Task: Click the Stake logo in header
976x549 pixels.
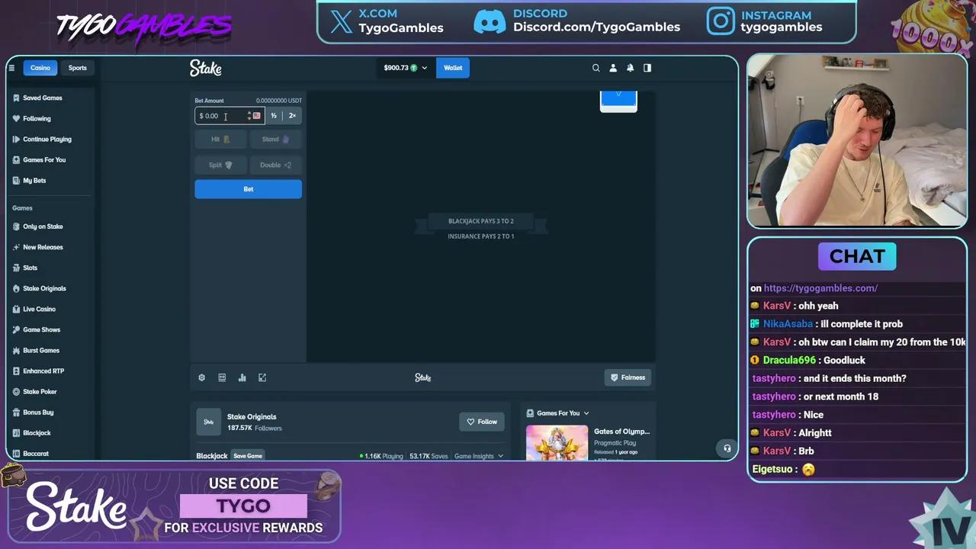Action: [x=206, y=69]
